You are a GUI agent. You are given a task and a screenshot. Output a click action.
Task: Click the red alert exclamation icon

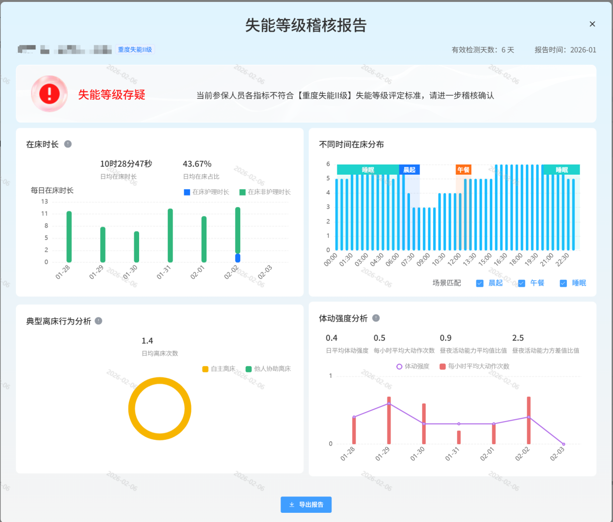pyautogui.click(x=49, y=93)
